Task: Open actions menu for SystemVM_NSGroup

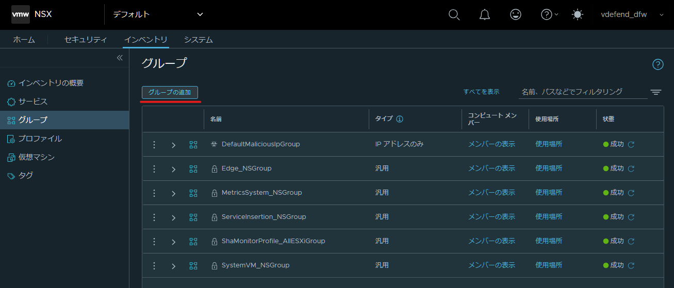Action: [x=154, y=266]
